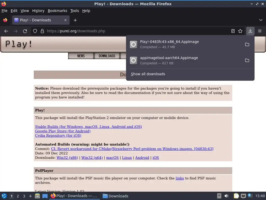Close the downloads panel via download icon
Viewport: 266px width, 200px height.
pyautogui.click(x=250, y=31)
